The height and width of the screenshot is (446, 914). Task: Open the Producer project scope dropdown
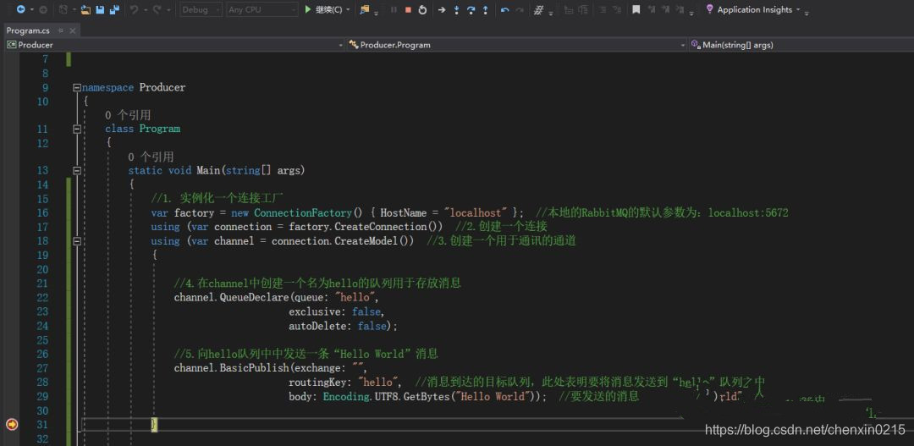[x=175, y=44]
